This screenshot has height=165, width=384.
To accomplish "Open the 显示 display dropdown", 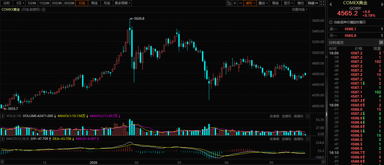I will tap(288, 3).
